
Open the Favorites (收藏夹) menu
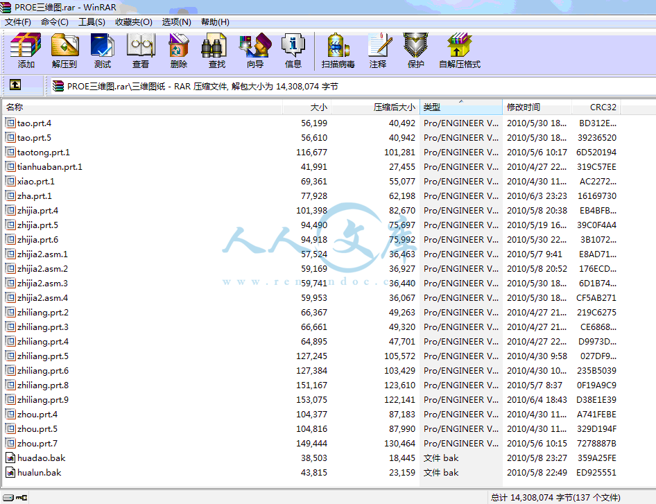point(133,22)
